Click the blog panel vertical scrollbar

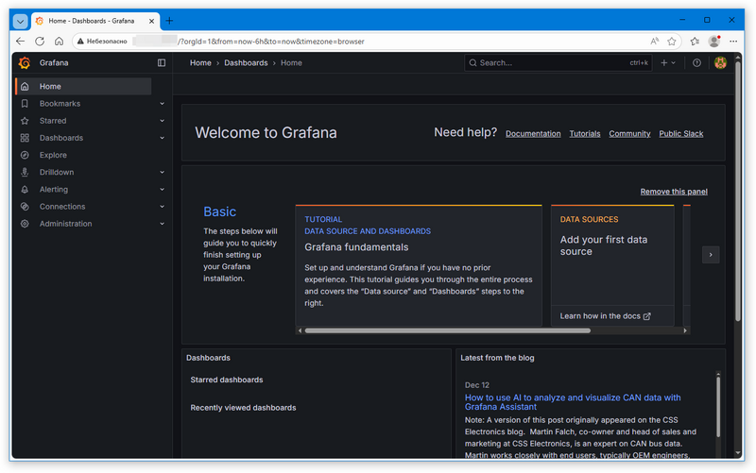pyautogui.click(x=718, y=407)
